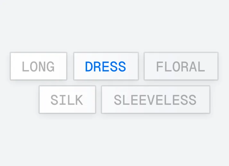Choose the SILK tag

[67, 99]
